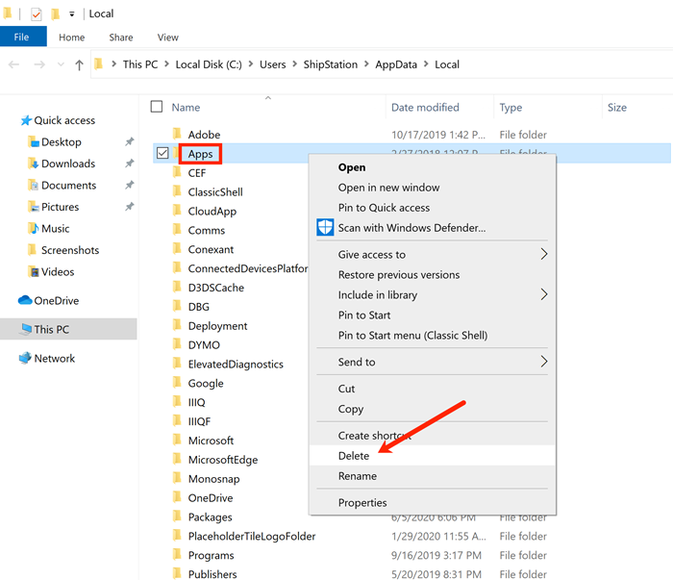
Task: Select Restore previous versions
Action: pos(433,274)
